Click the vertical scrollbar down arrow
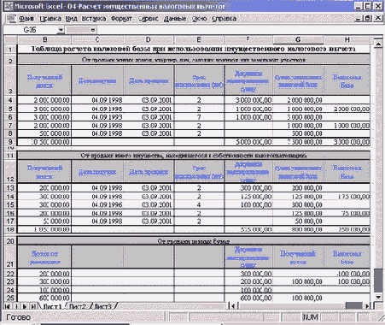The height and width of the screenshot is (325, 385). (x=378, y=298)
